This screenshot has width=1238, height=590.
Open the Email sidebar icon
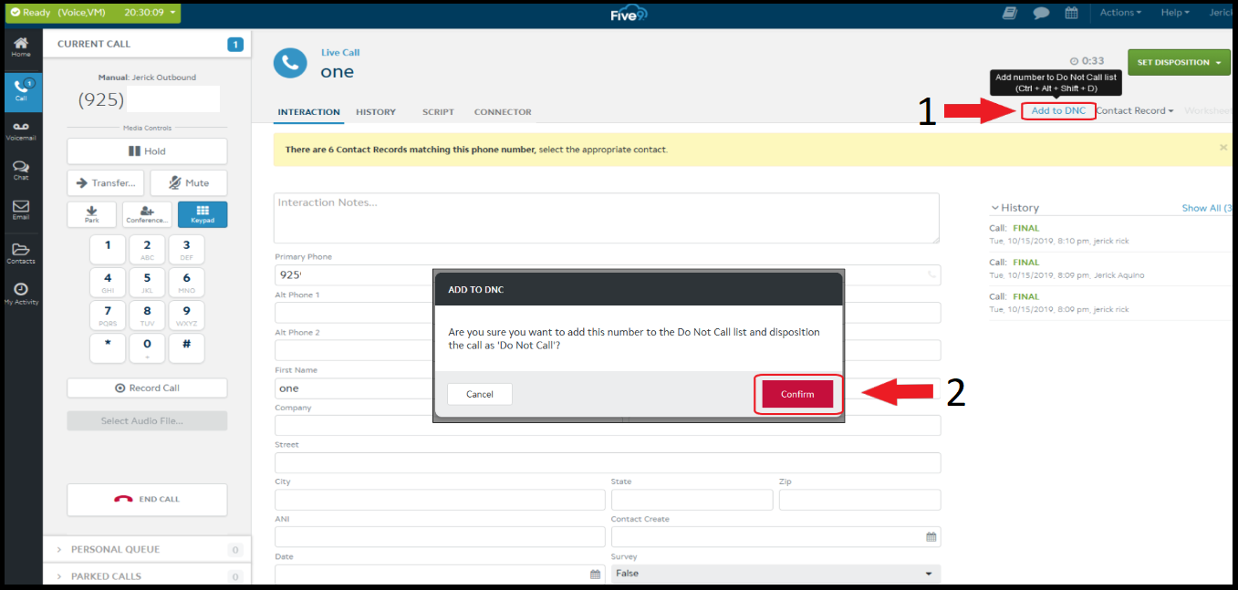tap(20, 210)
